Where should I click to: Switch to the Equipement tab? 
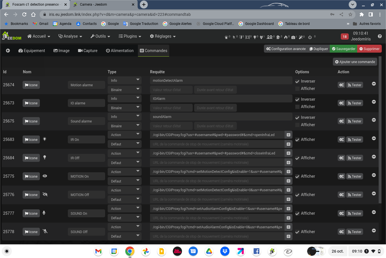pos(32,51)
